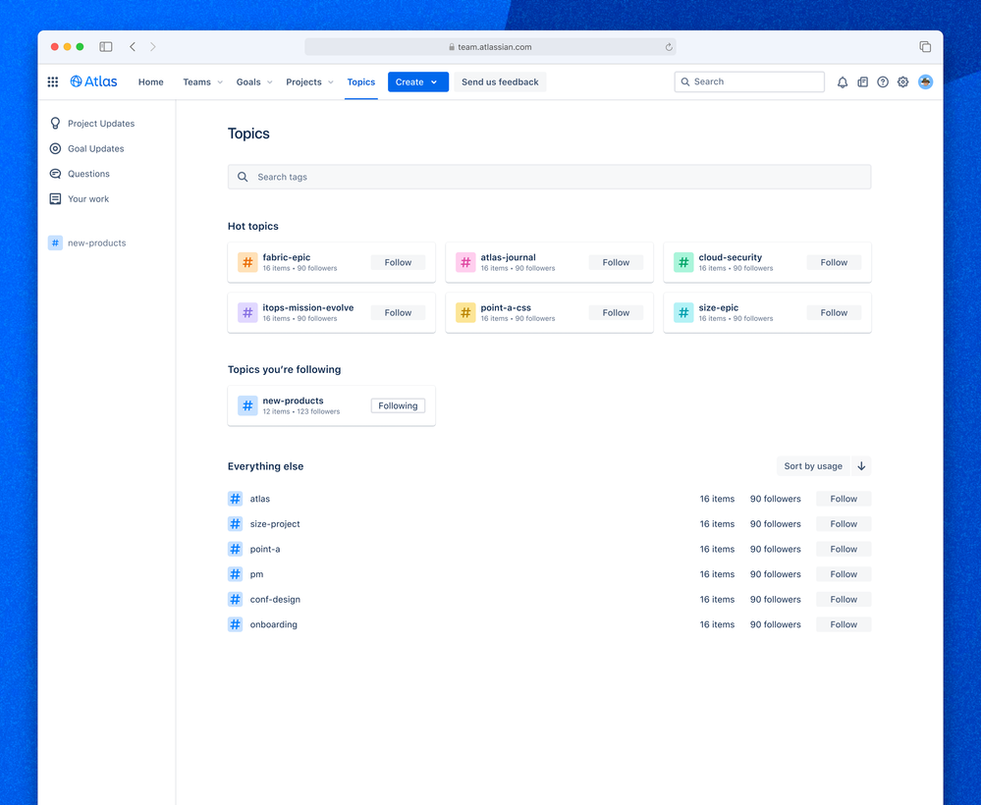Open the feed icon next to the bell
The width and height of the screenshot is (981, 805).
point(863,81)
